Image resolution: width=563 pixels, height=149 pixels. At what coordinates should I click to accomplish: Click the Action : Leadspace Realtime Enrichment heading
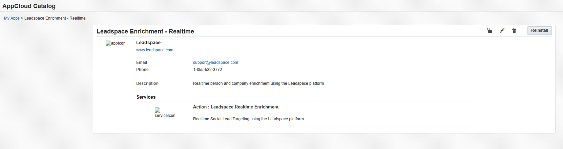[236, 107]
